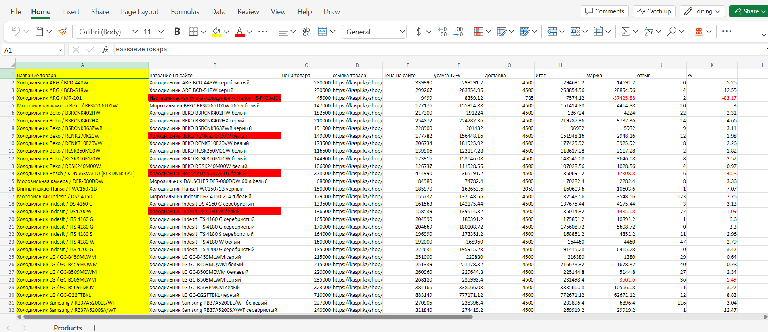The image size is (768, 332).
Task: Select the value -37425.88 cell
Action: click(x=611, y=98)
